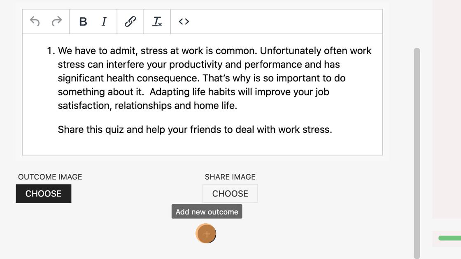Click the Redo arrow icon

(57, 21)
